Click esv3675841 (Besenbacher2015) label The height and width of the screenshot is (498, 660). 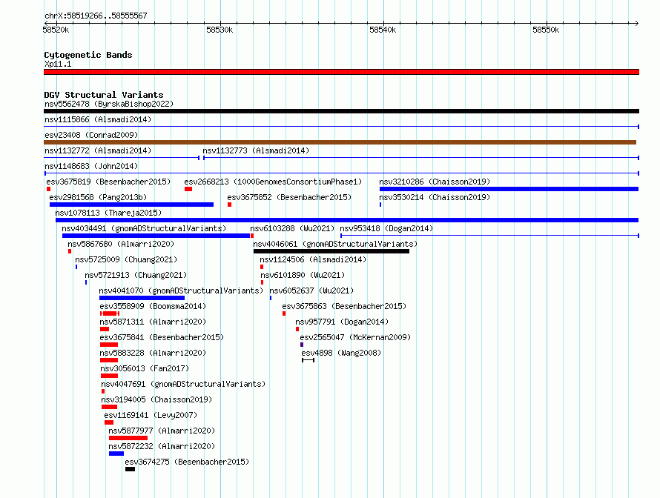tap(162, 337)
